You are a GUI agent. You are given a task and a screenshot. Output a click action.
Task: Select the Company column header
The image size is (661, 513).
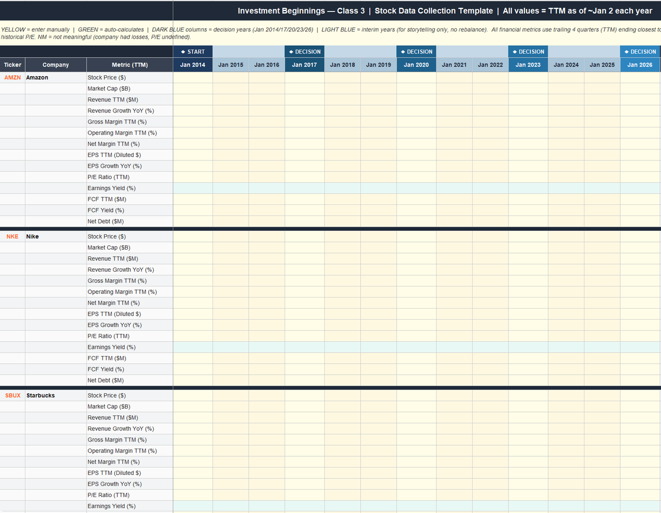coord(56,65)
